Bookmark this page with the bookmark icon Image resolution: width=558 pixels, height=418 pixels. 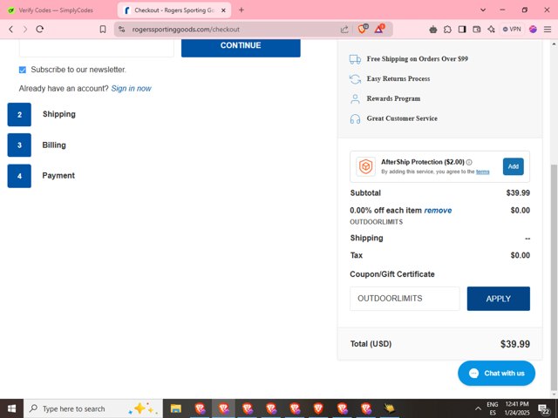point(103,29)
